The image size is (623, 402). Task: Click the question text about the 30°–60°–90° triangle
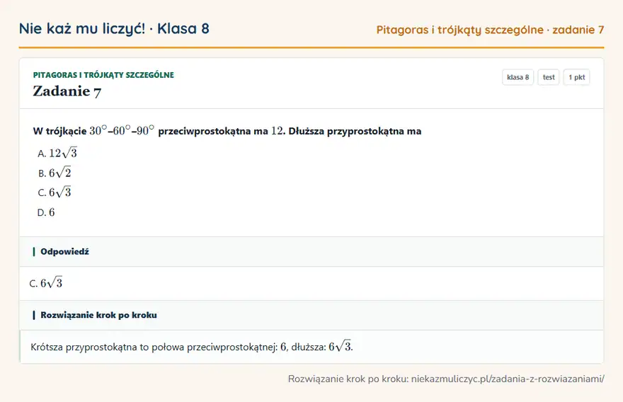[x=227, y=131]
